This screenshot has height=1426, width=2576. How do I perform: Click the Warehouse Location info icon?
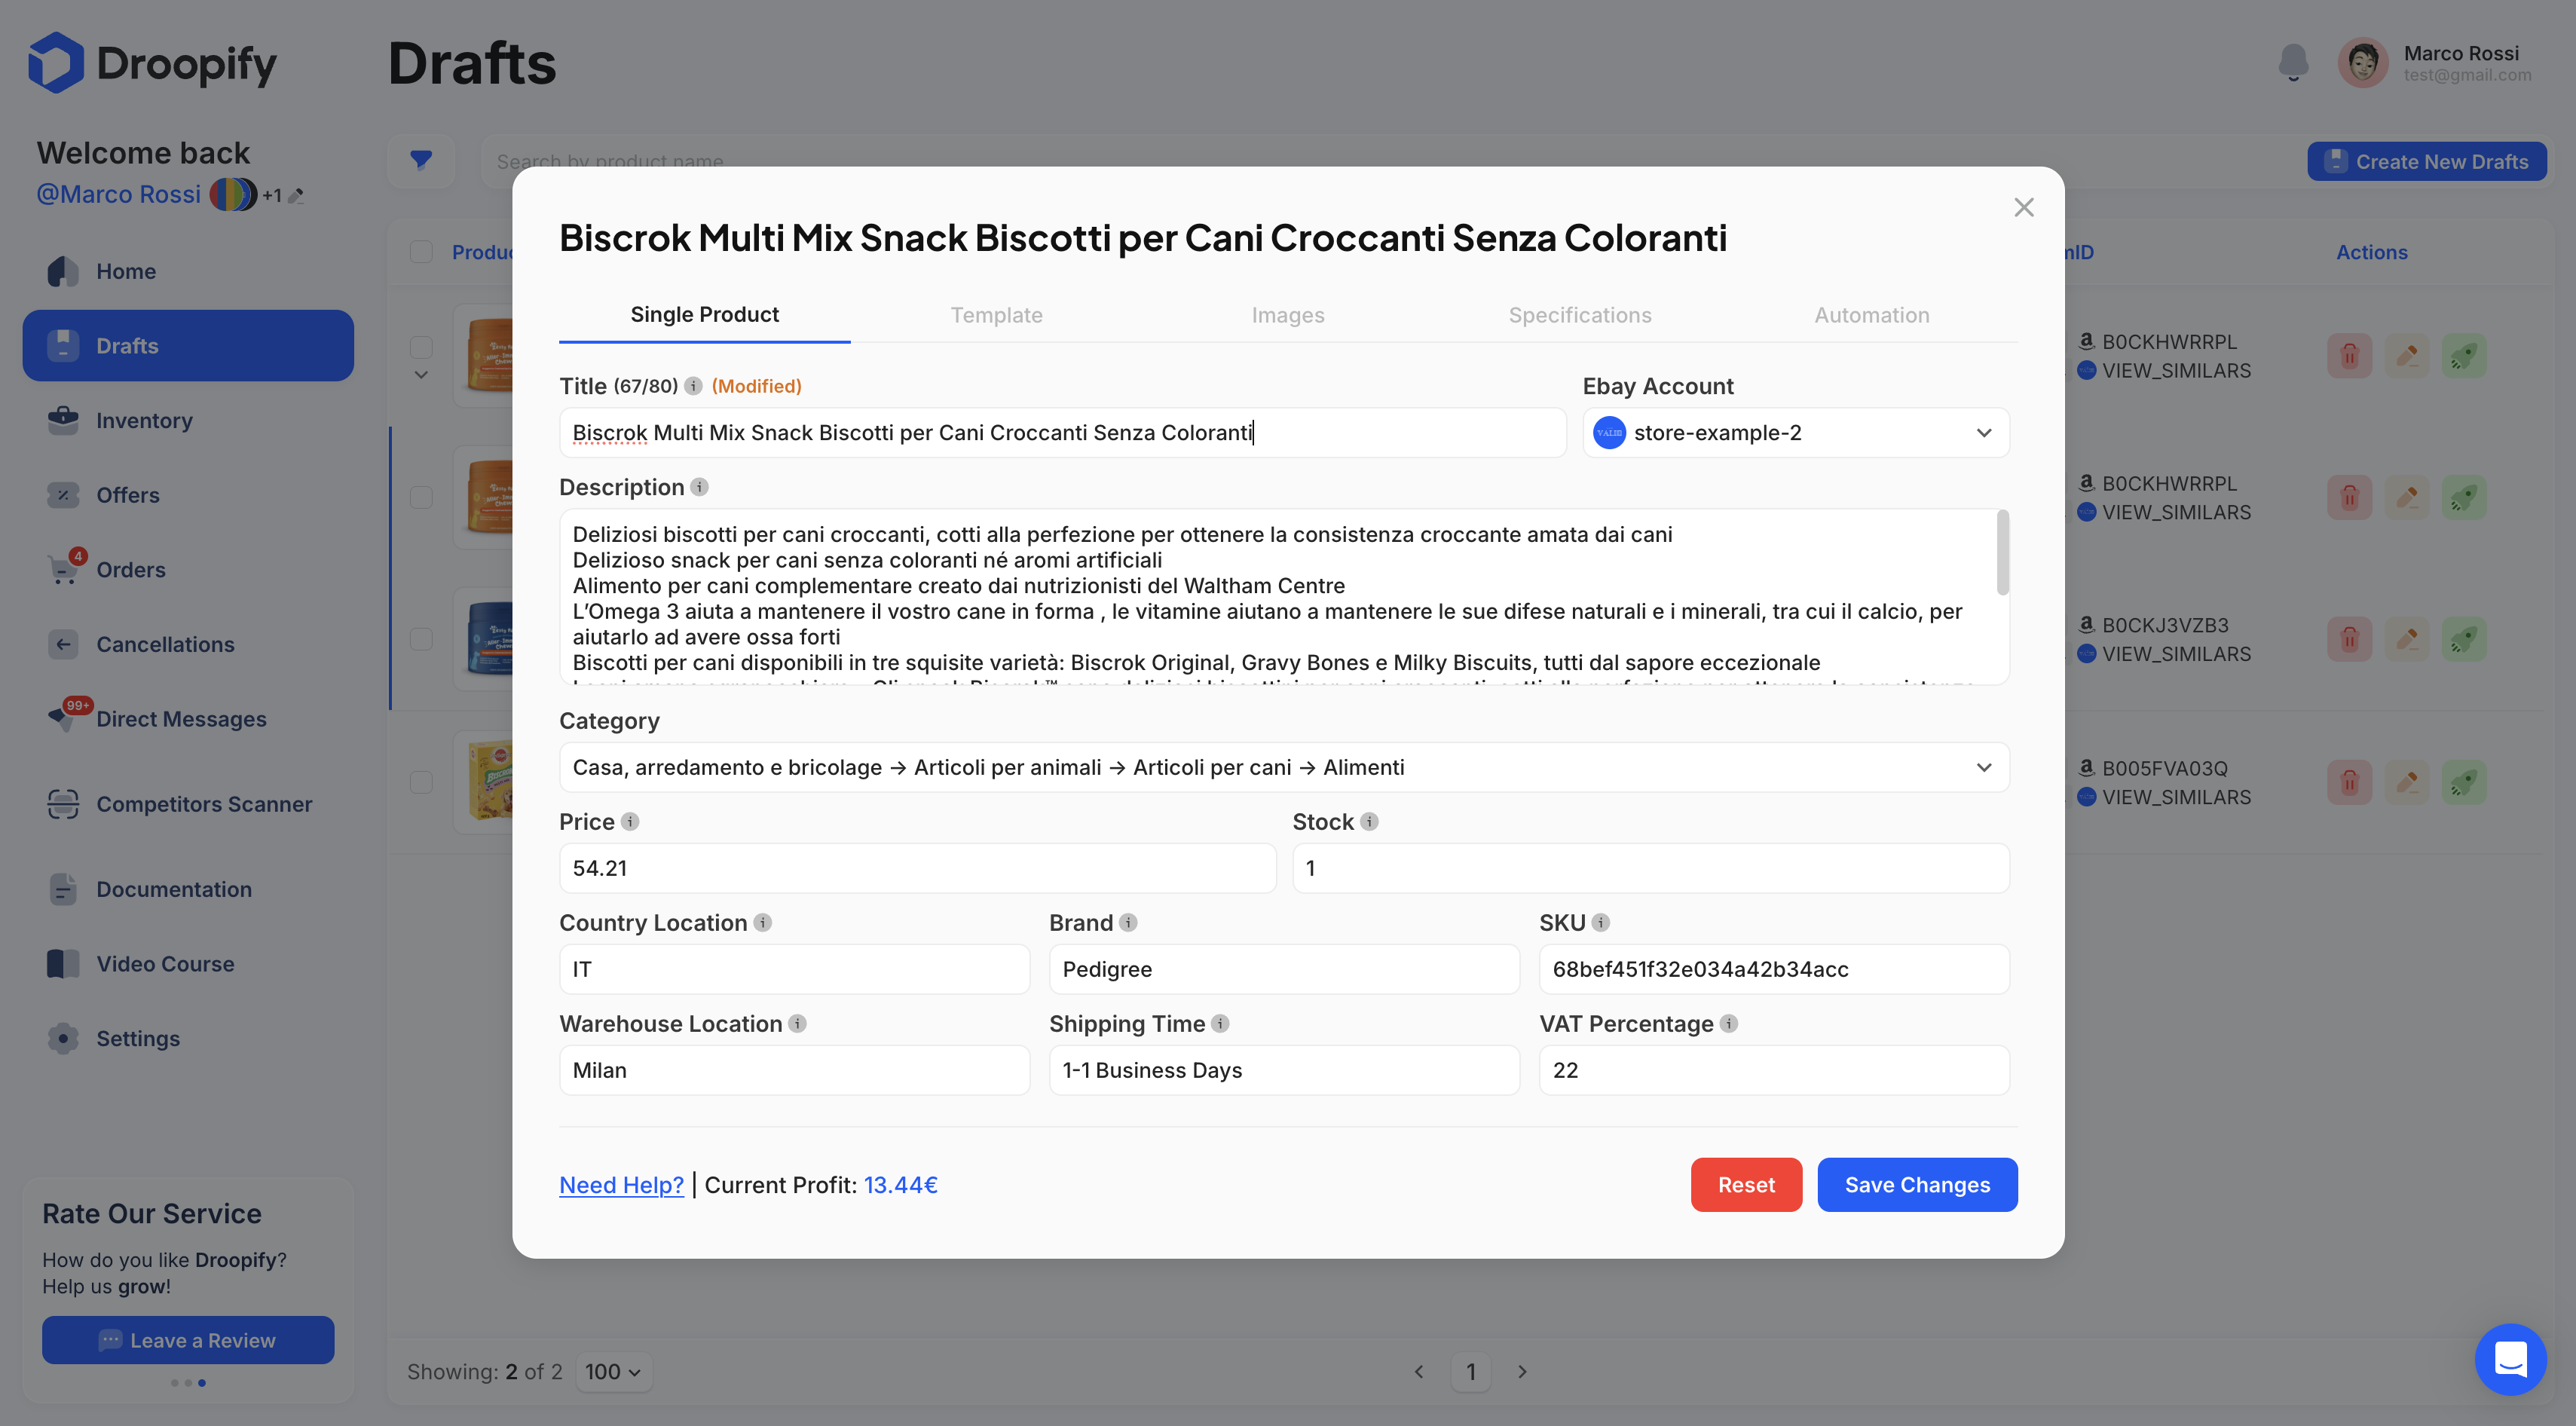[x=797, y=1023]
